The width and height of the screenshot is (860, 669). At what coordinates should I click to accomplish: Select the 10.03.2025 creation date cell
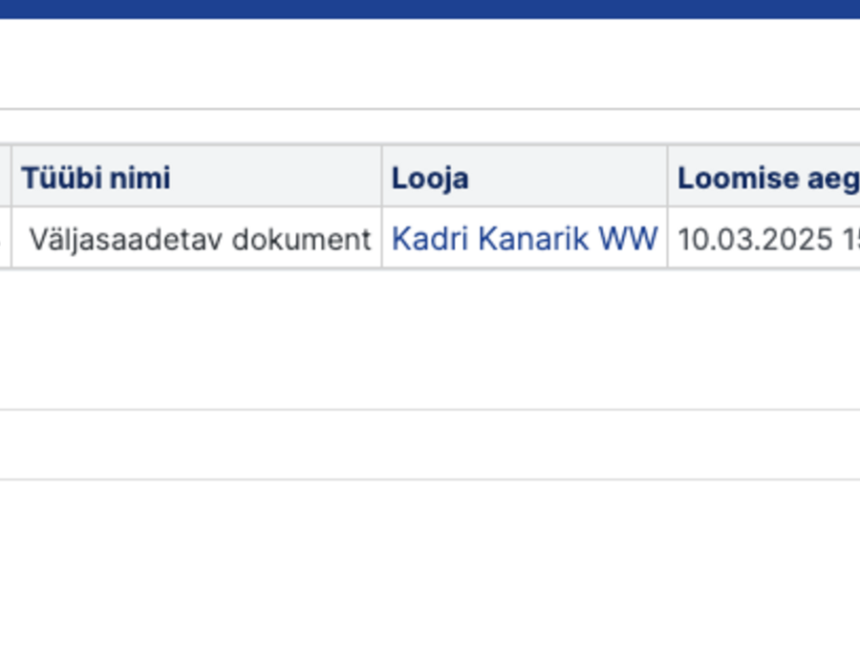tap(764, 238)
